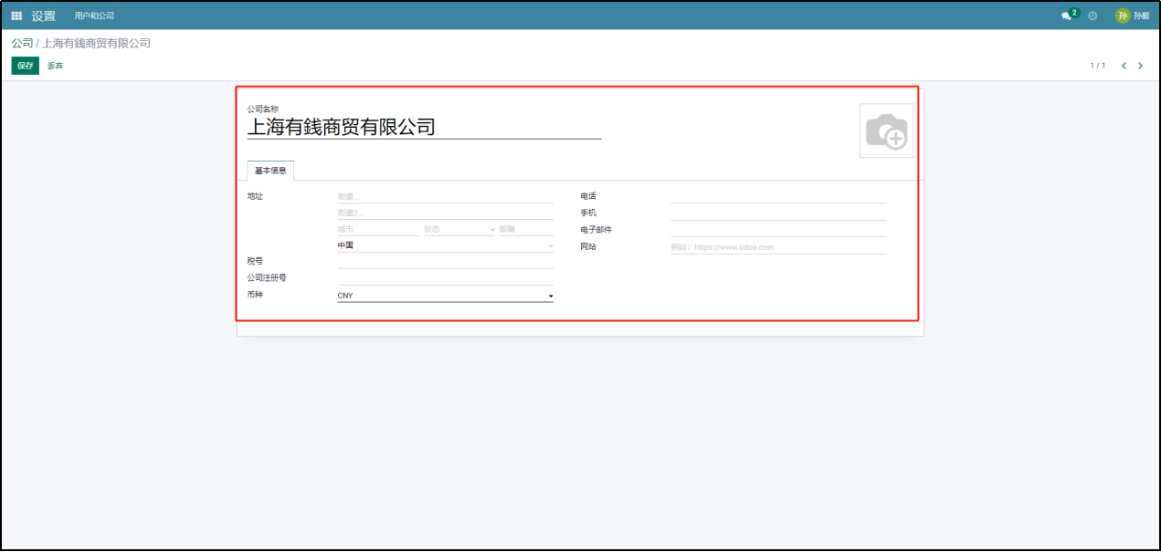Click the 邮编 input field
The image size is (1161, 552).
pyautogui.click(x=526, y=229)
